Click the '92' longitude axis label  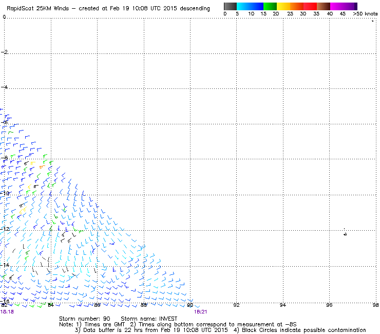[236, 305]
